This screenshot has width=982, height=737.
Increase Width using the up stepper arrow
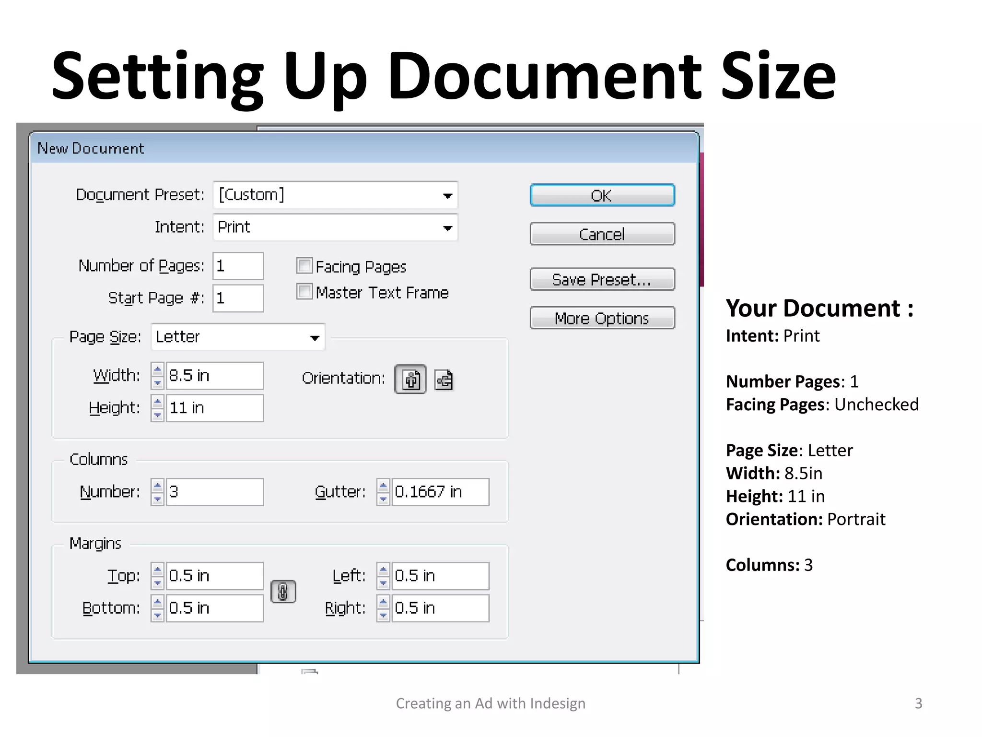[157, 369]
